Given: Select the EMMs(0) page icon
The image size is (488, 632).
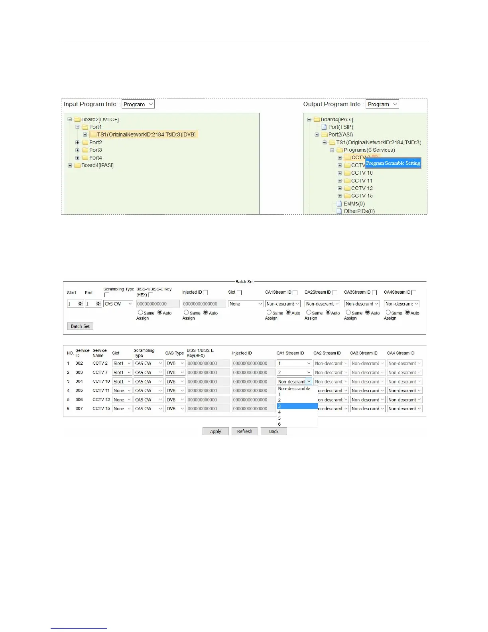Looking at the screenshot, I should point(340,203).
